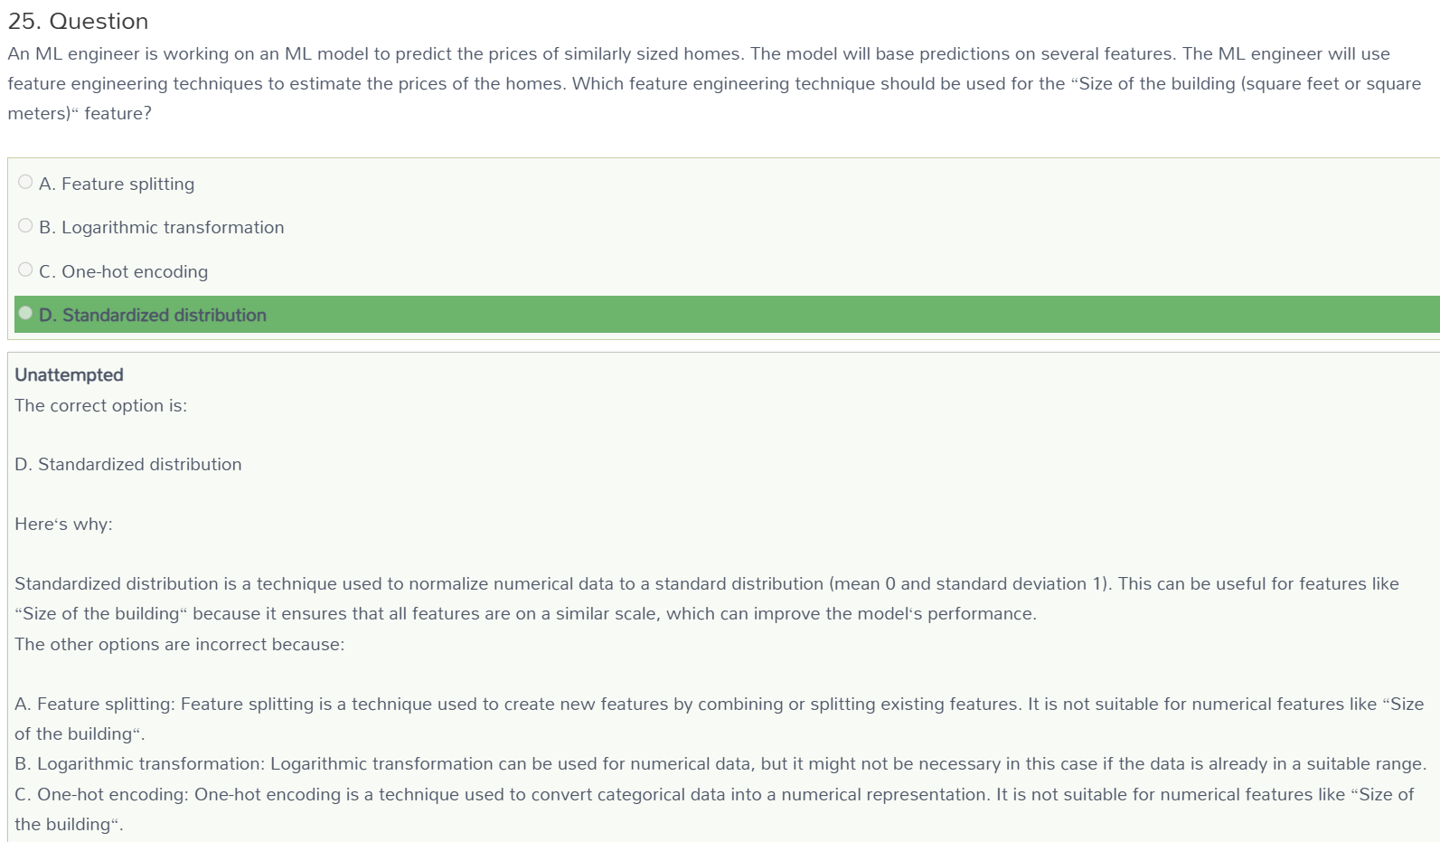Click the 'Unattempted' status label
This screenshot has width=1440, height=842.
[69, 374]
